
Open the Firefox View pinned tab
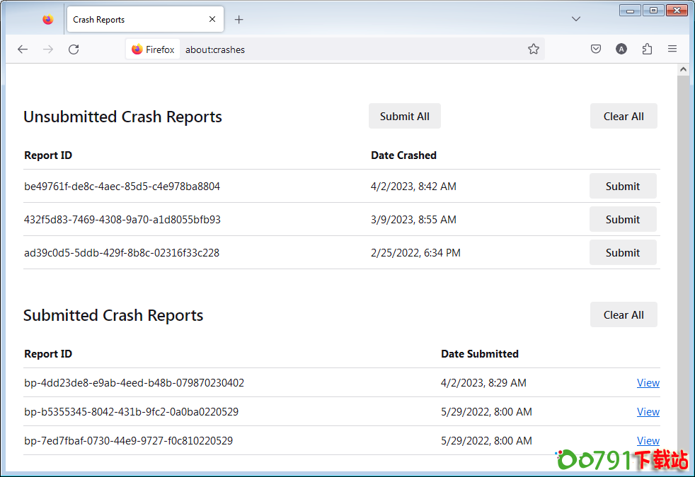[47, 20]
